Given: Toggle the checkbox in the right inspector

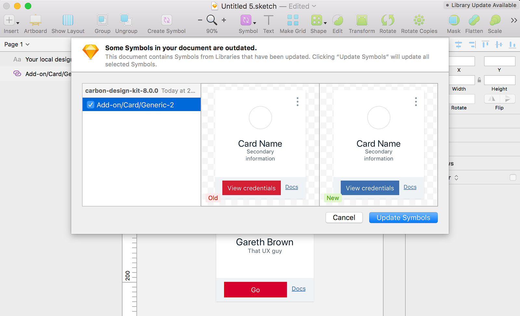Looking at the screenshot, I should pos(513,177).
